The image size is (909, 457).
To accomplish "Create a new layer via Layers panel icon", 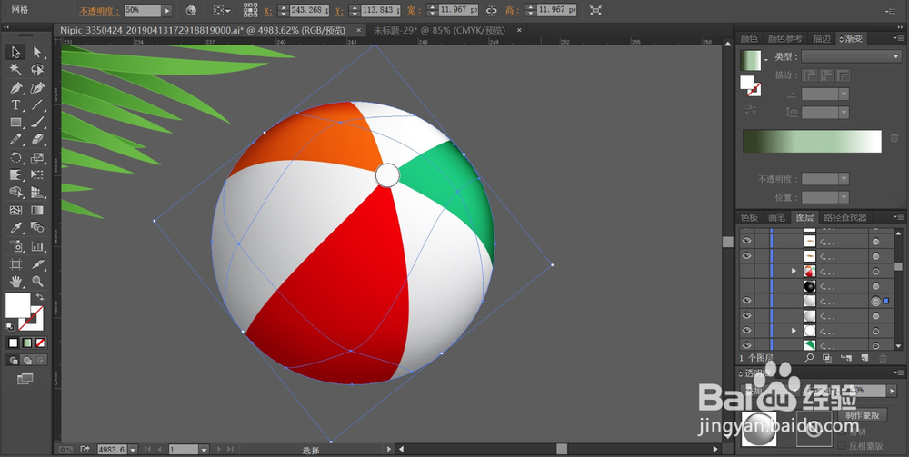I will point(864,359).
